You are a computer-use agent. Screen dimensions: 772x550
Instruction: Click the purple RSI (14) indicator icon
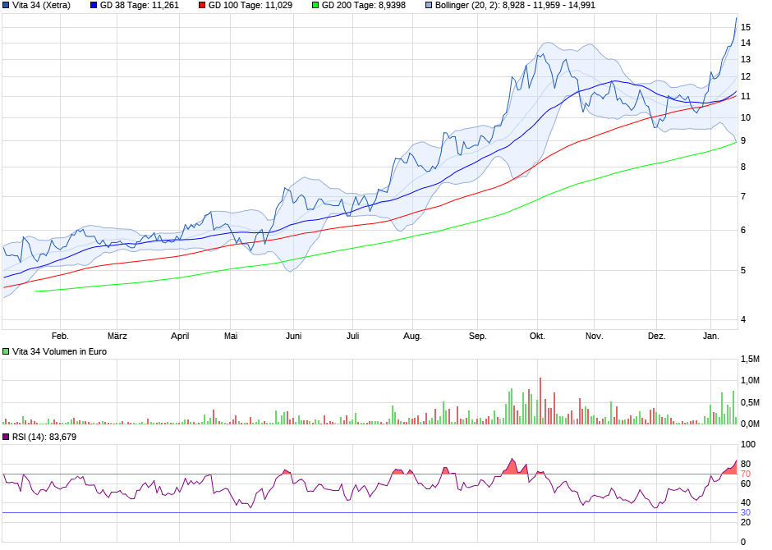[x=6, y=438]
